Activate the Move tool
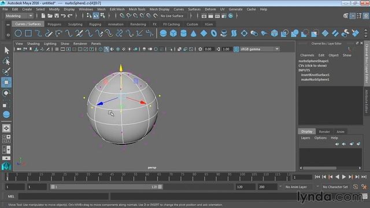370x208 pixels. pyautogui.click(x=6, y=82)
